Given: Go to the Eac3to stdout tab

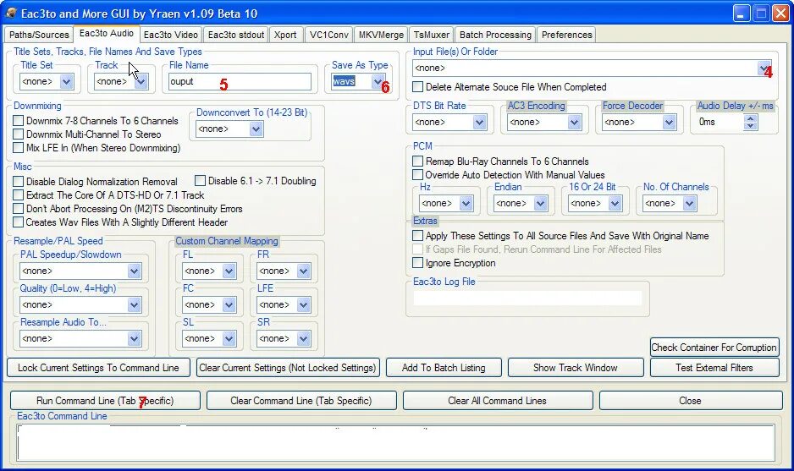Looking at the screenshot, I should (236, 35).
